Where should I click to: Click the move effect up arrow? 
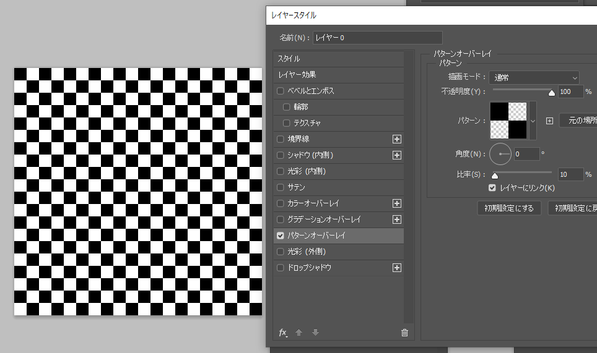click(299, 333)
